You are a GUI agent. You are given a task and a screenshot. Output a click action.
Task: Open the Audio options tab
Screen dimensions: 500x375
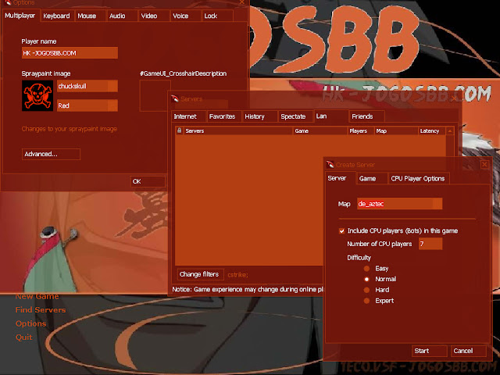(122, 16)
